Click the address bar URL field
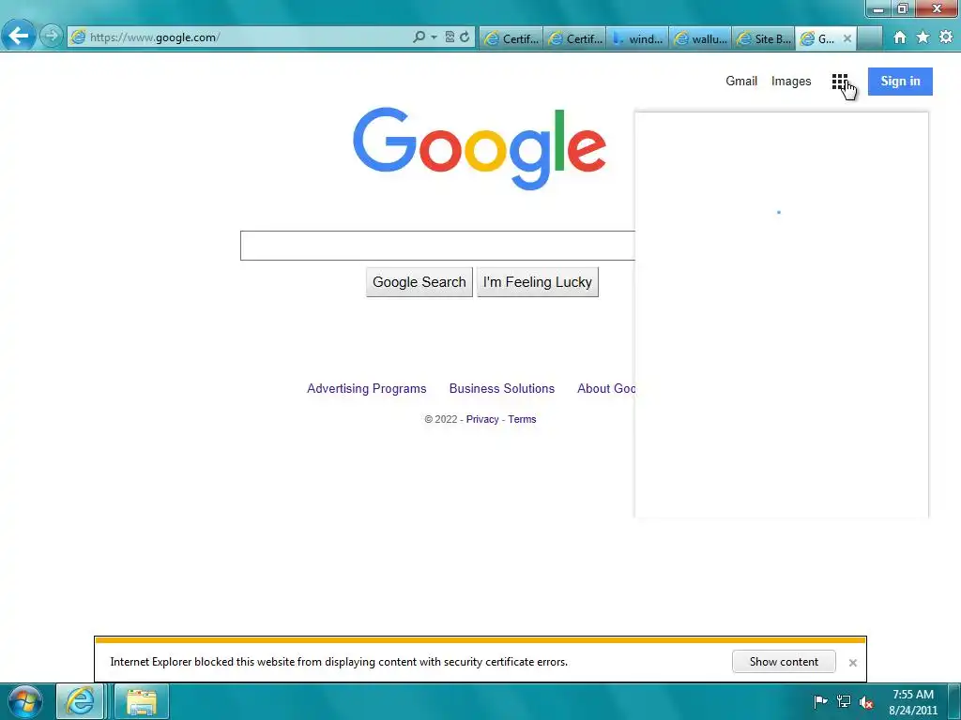This screenshot has height=720, width=961. pos(245,37)
